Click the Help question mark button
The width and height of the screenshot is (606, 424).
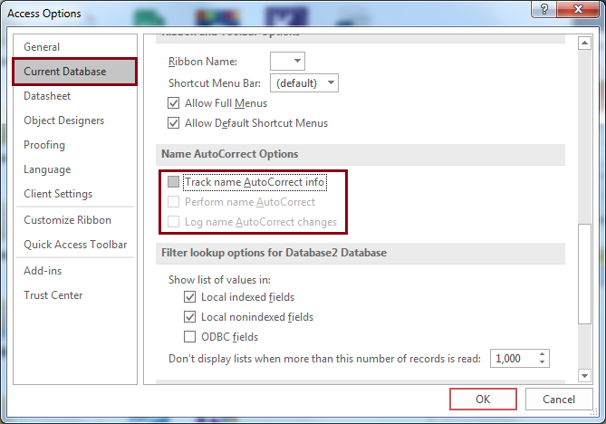pyautogui.click(x=544, y=9)
